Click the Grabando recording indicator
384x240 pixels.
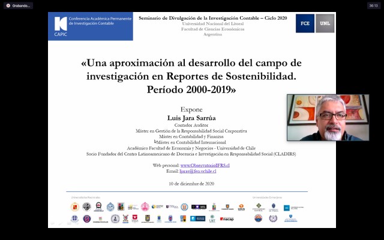pos(17,5)
